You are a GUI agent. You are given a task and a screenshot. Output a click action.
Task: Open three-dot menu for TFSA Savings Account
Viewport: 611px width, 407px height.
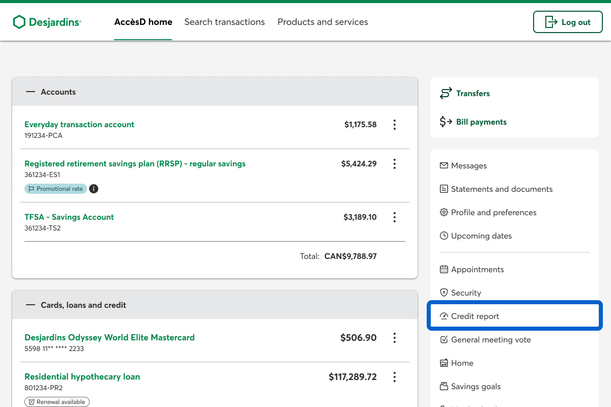[395, 217]
